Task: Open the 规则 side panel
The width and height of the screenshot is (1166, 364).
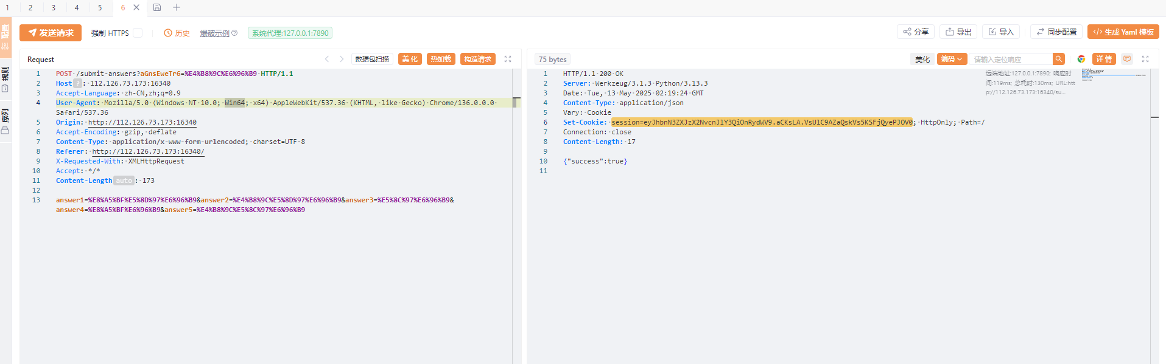Action: pos(5,80)
